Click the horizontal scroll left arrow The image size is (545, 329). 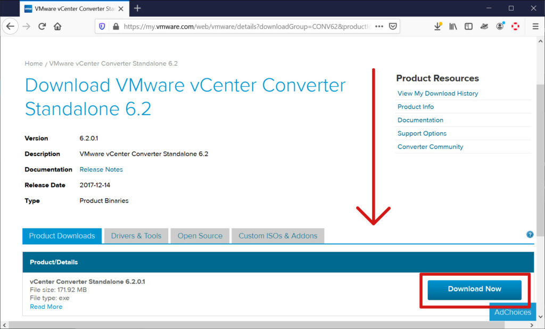(x=4, y=325)
